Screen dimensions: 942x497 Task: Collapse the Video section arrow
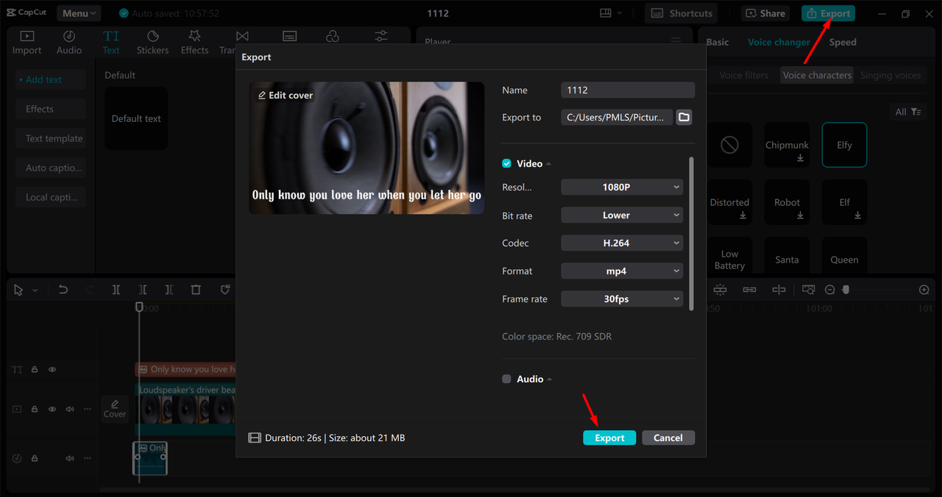coord(549,164)
